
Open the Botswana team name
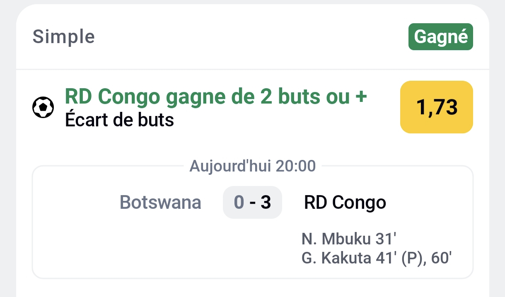160,203
